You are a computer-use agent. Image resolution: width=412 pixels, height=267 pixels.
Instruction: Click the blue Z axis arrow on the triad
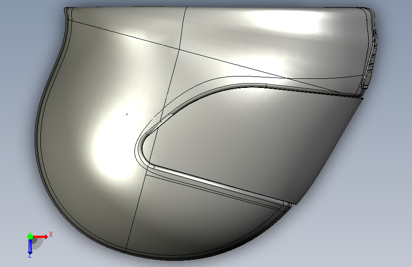tap(30, 247)
